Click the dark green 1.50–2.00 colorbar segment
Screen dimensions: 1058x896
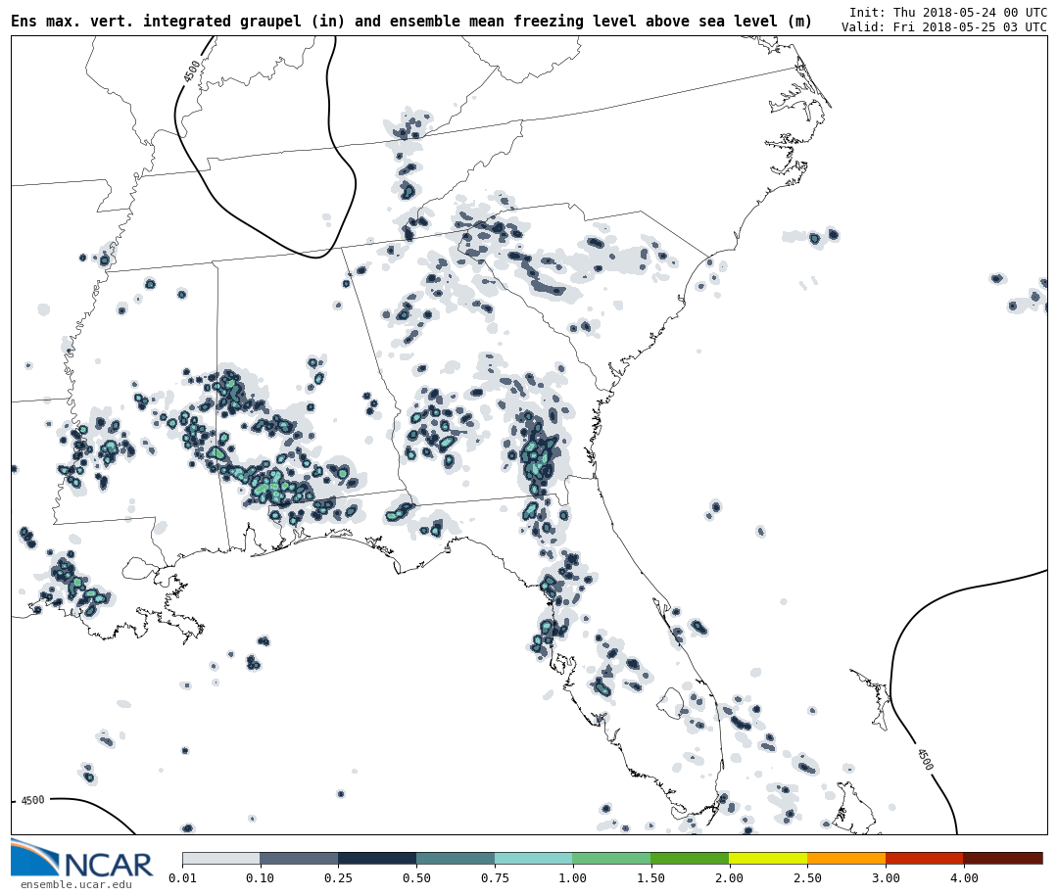pyautogui.click(x=689, y=858)
